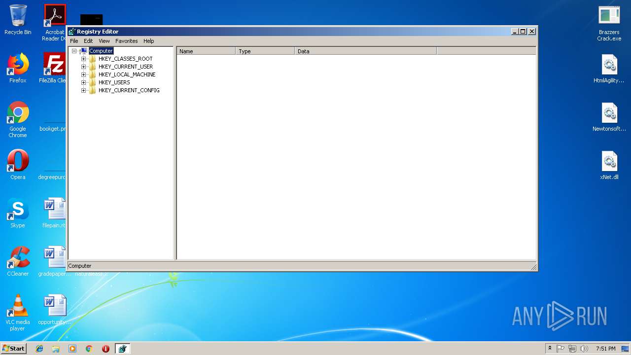Click the Data column header
Viewport: 631px width, 355px height.
coord(366,51)
